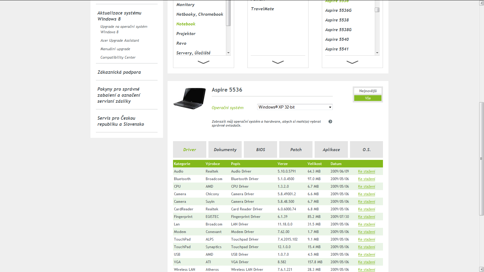Click the arrow icon beside the detect system text
This screenshot has width=484, height=272.
point(330,121)
